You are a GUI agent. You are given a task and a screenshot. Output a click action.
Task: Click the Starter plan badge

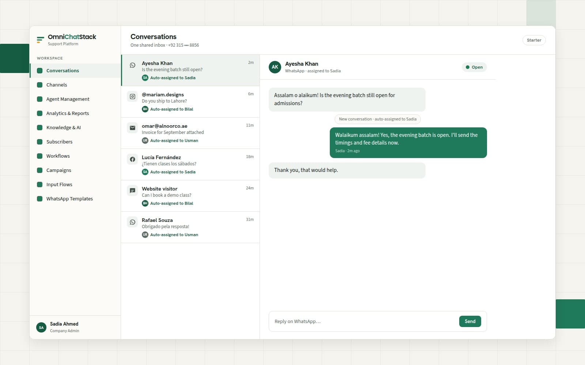point(534,40)
